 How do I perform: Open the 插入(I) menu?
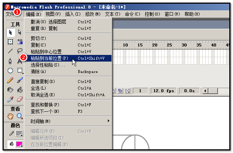(73, 14)
